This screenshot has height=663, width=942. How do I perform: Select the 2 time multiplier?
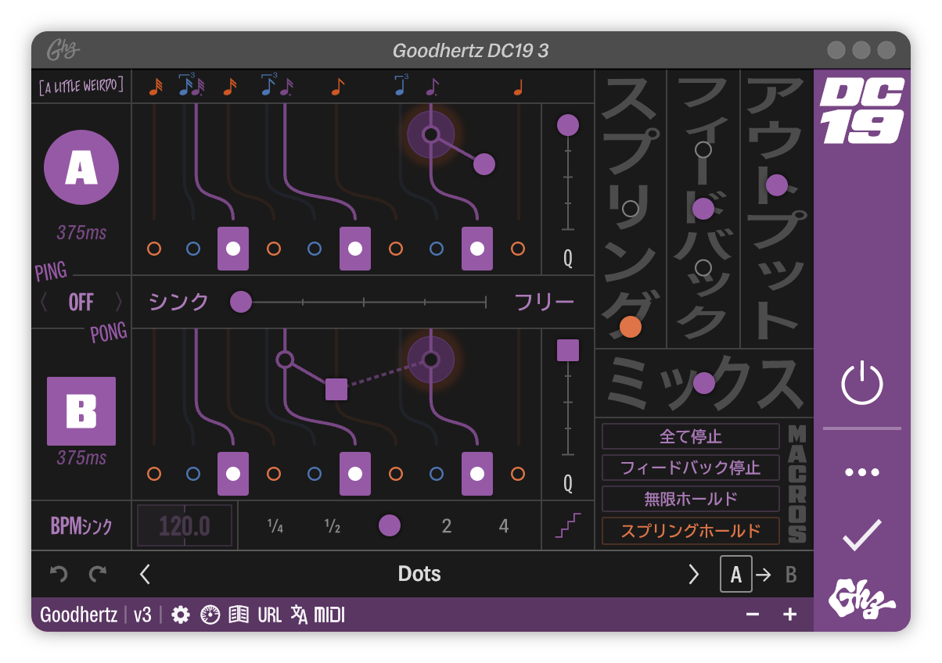[x=446, y=526]
